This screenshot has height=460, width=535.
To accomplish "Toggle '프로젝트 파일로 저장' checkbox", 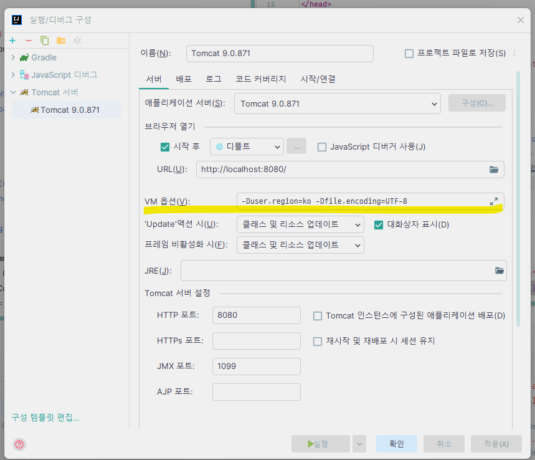I will tap(409, 54).
